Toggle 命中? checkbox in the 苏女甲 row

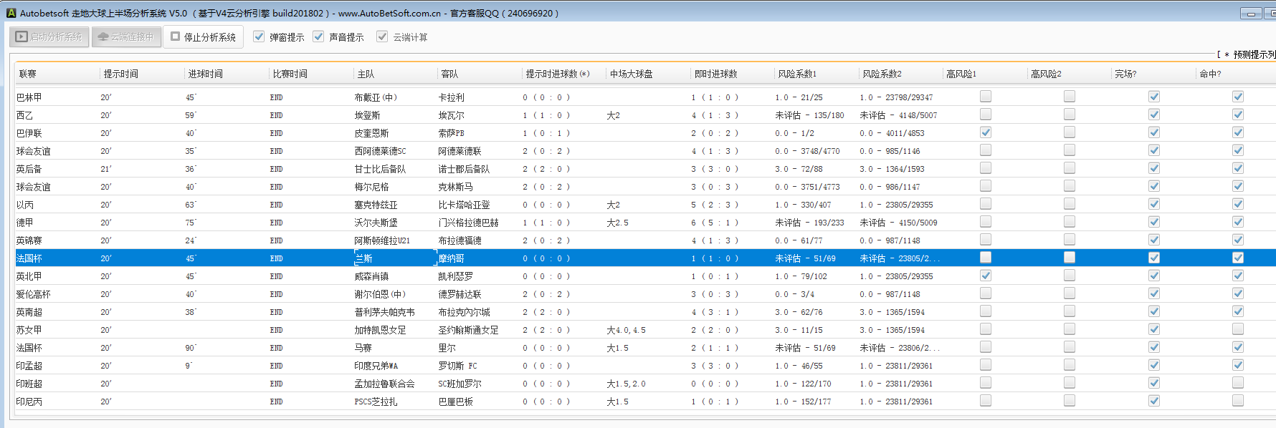click(x=1238, y=329)
